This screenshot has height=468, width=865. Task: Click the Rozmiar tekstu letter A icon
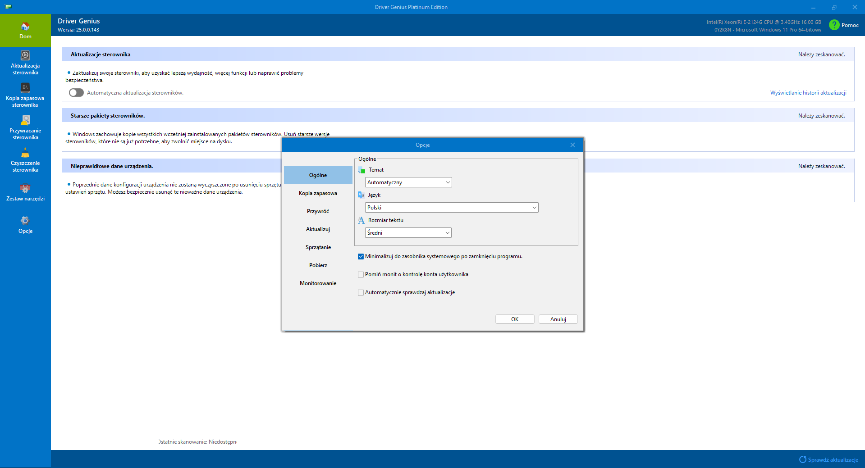pos(361,220)
